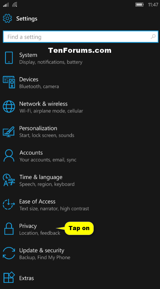
Task: Tap the Wi-Fi signal status icon
Action: point(15,5)
